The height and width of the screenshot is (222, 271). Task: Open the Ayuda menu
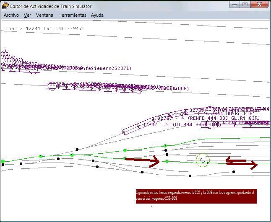click(97, 15)
